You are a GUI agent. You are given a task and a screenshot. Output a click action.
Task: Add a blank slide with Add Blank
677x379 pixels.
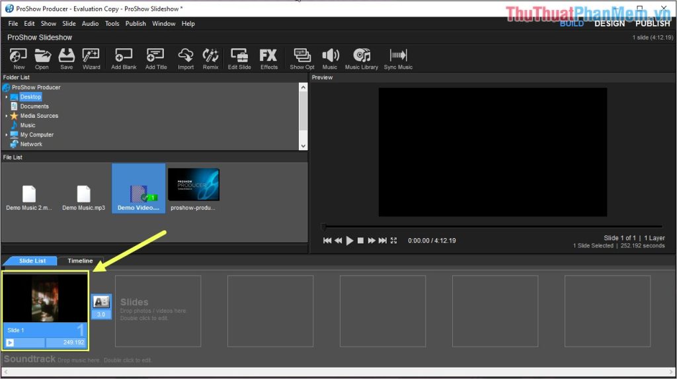(124, 58)
